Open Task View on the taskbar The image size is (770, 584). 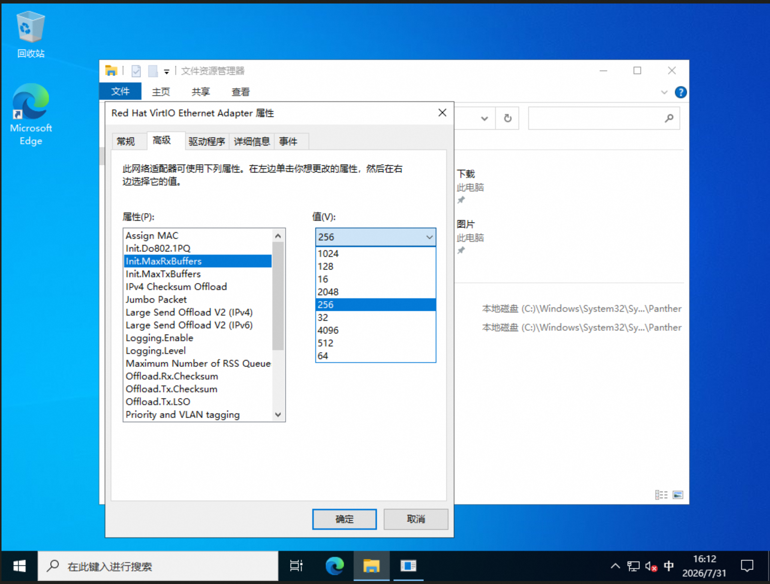(x=296, y=566)
